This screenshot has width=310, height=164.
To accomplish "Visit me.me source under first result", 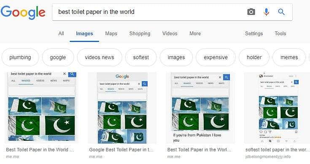I will coord(13,157).
